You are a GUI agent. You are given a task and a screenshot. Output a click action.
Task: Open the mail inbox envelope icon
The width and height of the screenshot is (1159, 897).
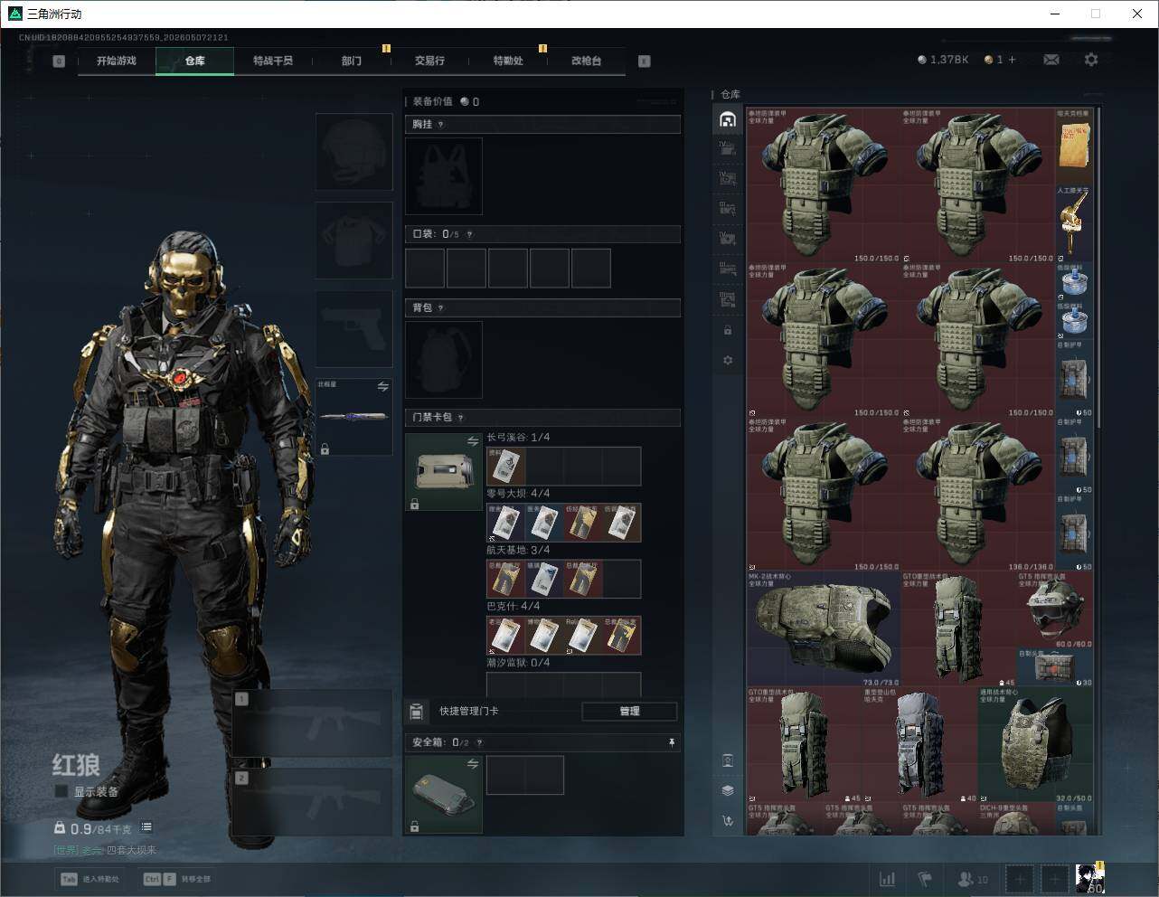point(1051,60)
